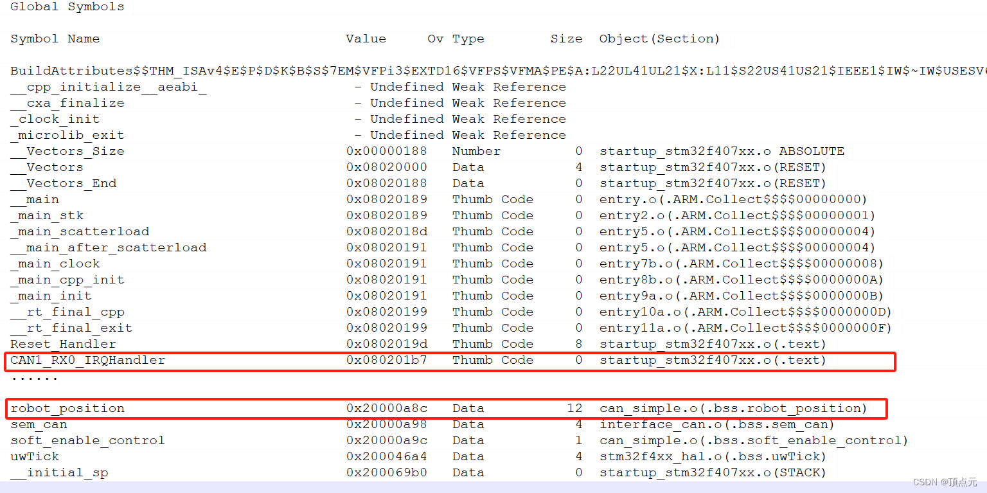Click the "Object(Section)" column header
The width and height of the screenshot is (987, 493).
coord(660,39)
